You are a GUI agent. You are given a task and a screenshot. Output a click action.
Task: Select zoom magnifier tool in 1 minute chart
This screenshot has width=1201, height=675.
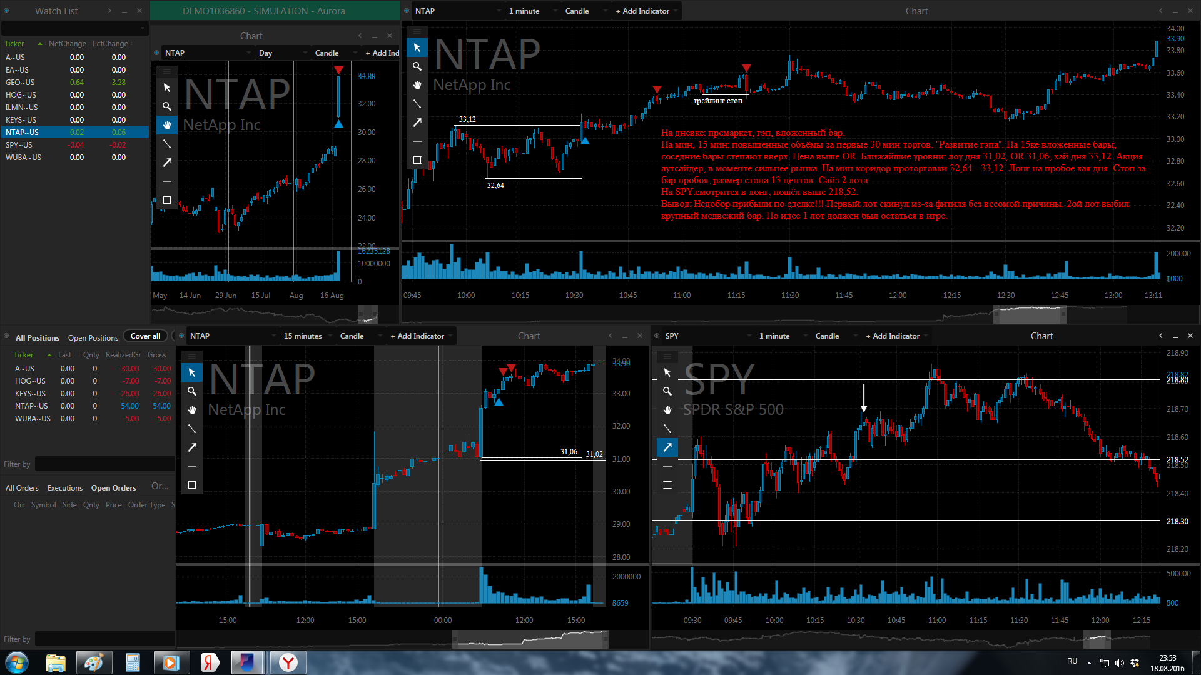[x=417, y=66]
